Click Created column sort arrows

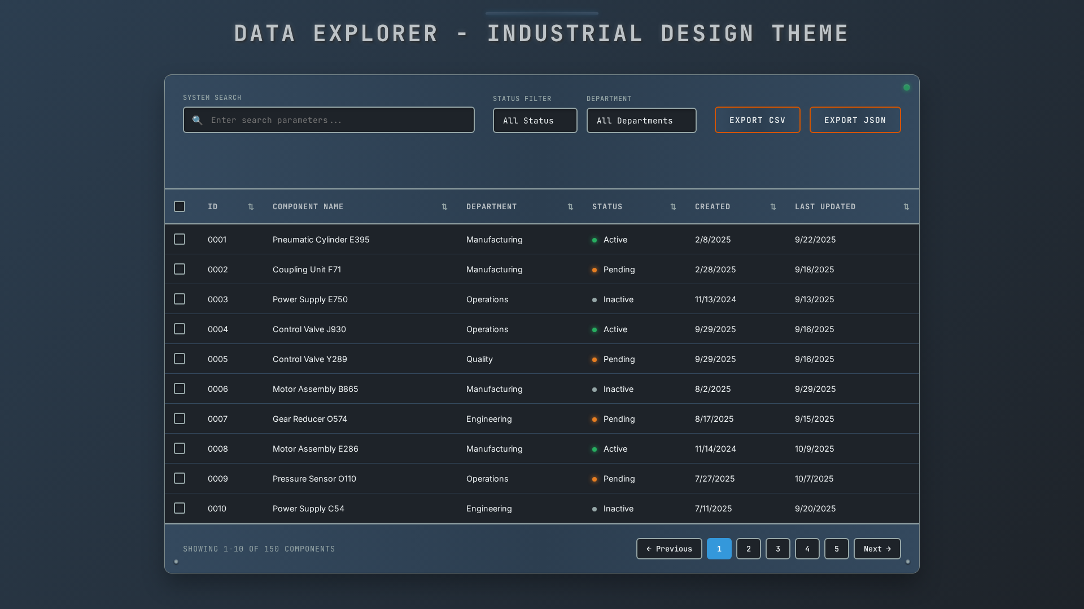[x=773, y=207]
